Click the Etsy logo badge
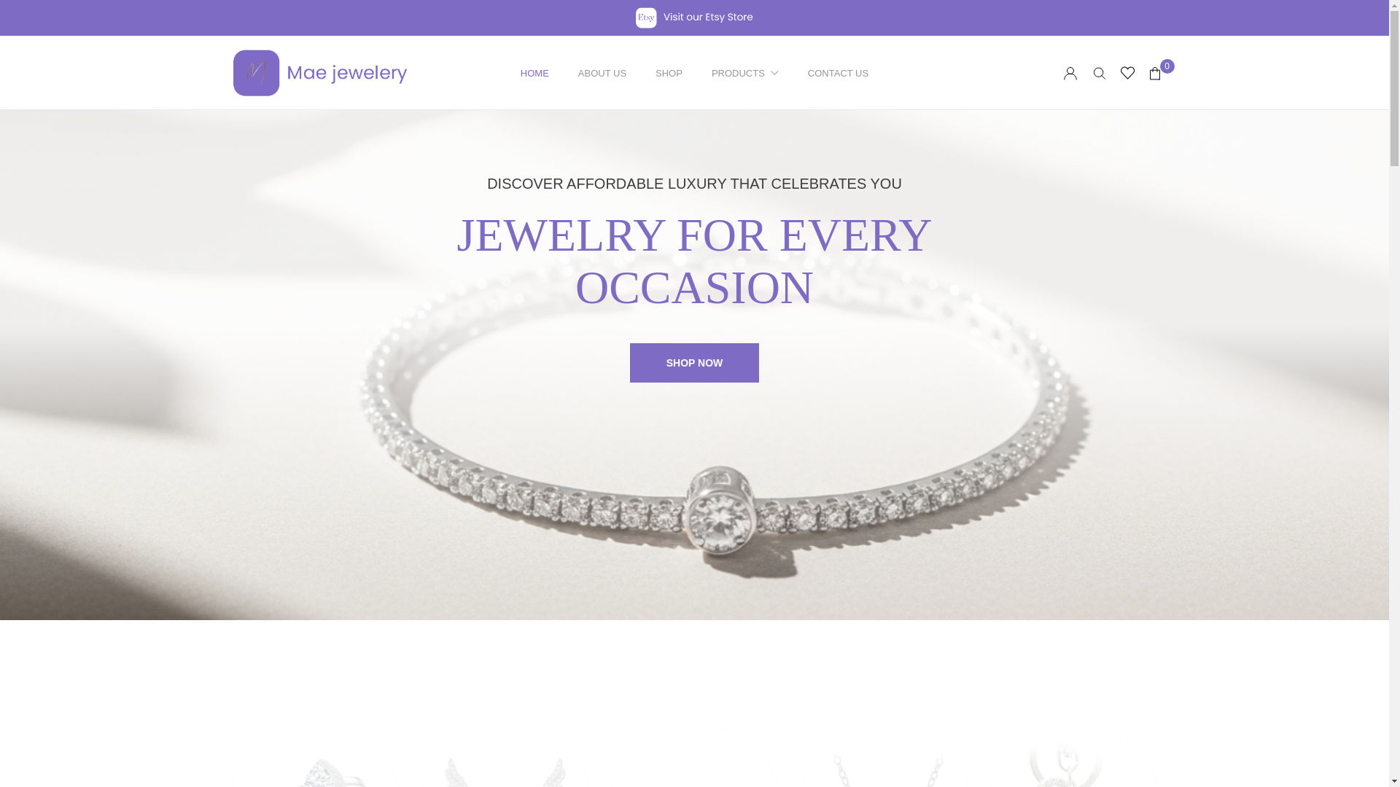 [646, 17]
